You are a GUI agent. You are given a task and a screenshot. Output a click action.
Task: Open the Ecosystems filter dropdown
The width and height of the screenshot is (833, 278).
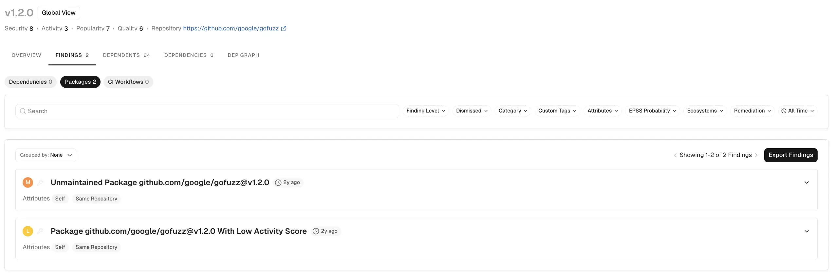coord(705,111)
